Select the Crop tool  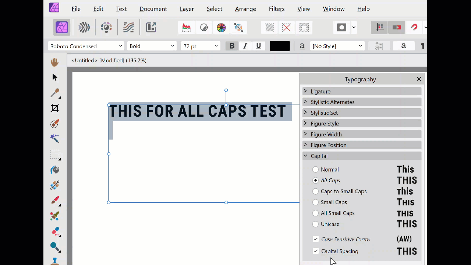pyautogui.click(x=54, y=108)
